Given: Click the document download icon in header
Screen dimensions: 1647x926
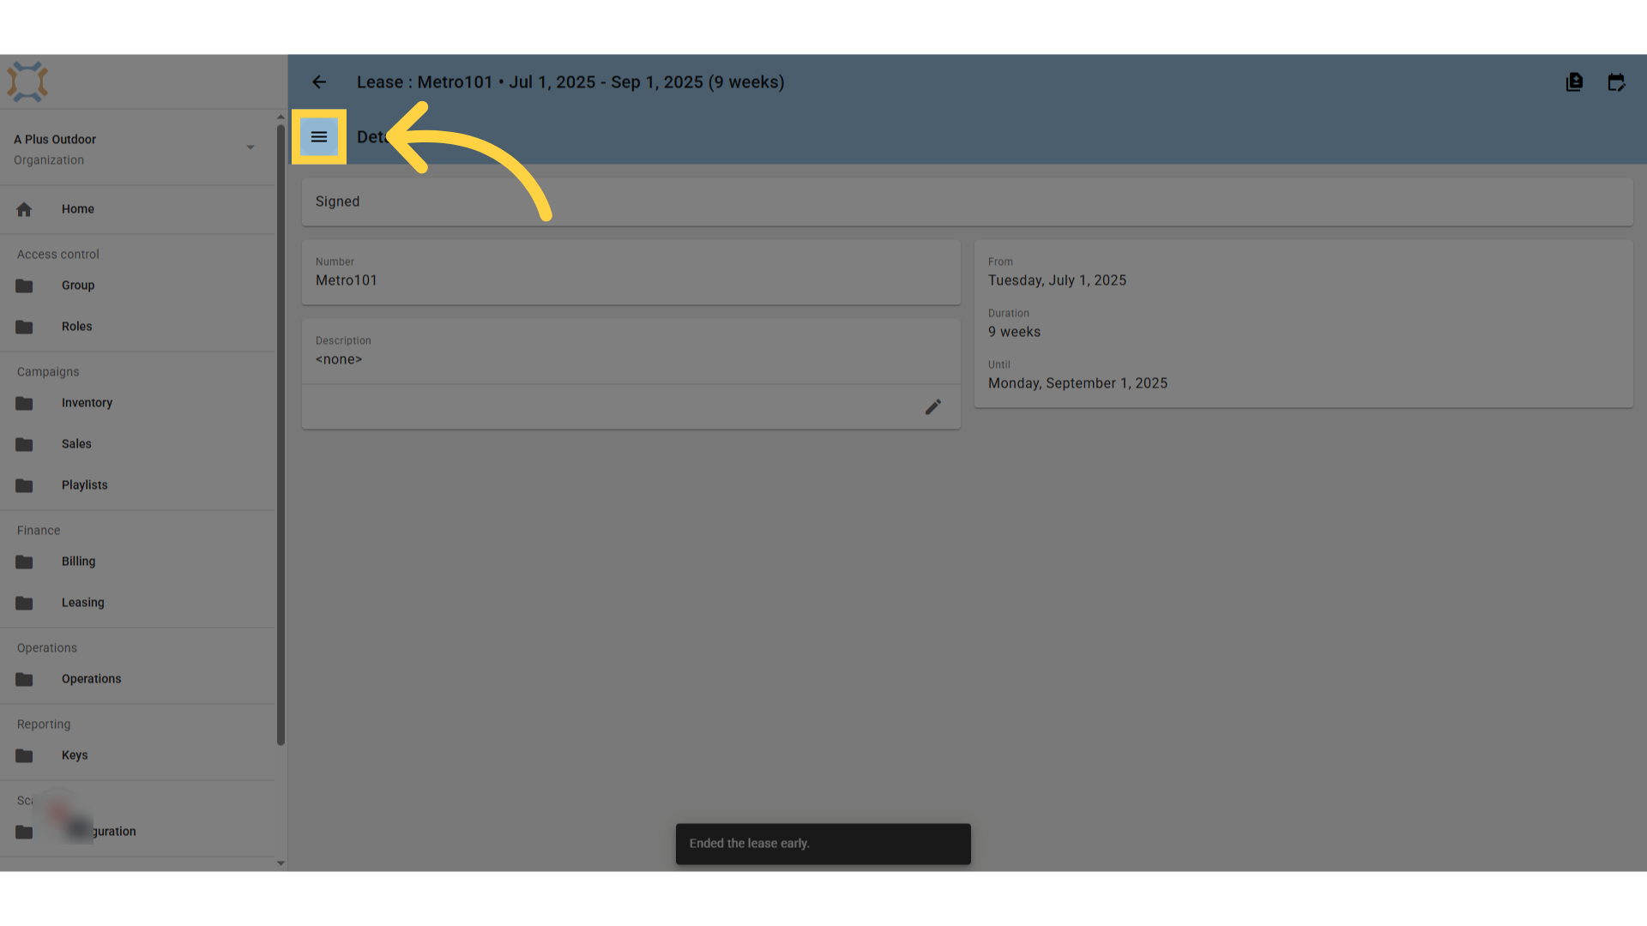Looking at the screenshot, I should (x=1574, y=82).
